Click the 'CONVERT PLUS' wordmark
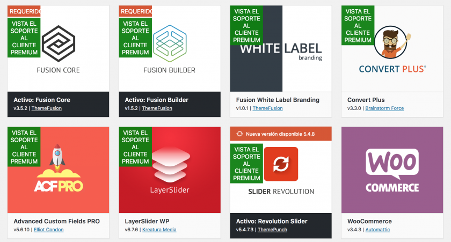This screenshot has height=242, width=451. tap(392, 69)
